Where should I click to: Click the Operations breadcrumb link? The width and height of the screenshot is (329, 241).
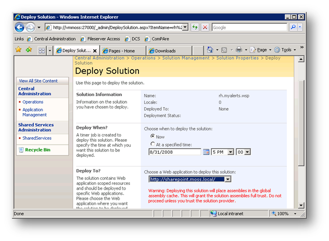click(x=143, y=58)
